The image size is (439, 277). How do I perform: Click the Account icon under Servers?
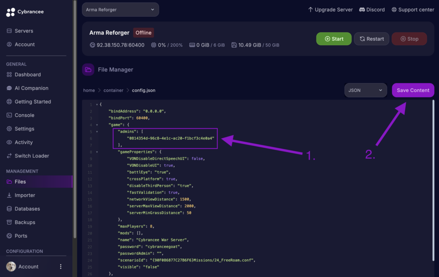tap(9, 44)
